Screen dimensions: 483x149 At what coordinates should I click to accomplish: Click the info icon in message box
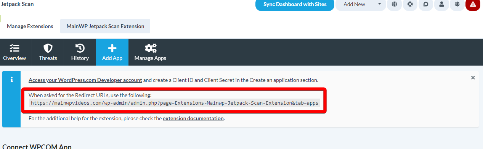point(11,80)
